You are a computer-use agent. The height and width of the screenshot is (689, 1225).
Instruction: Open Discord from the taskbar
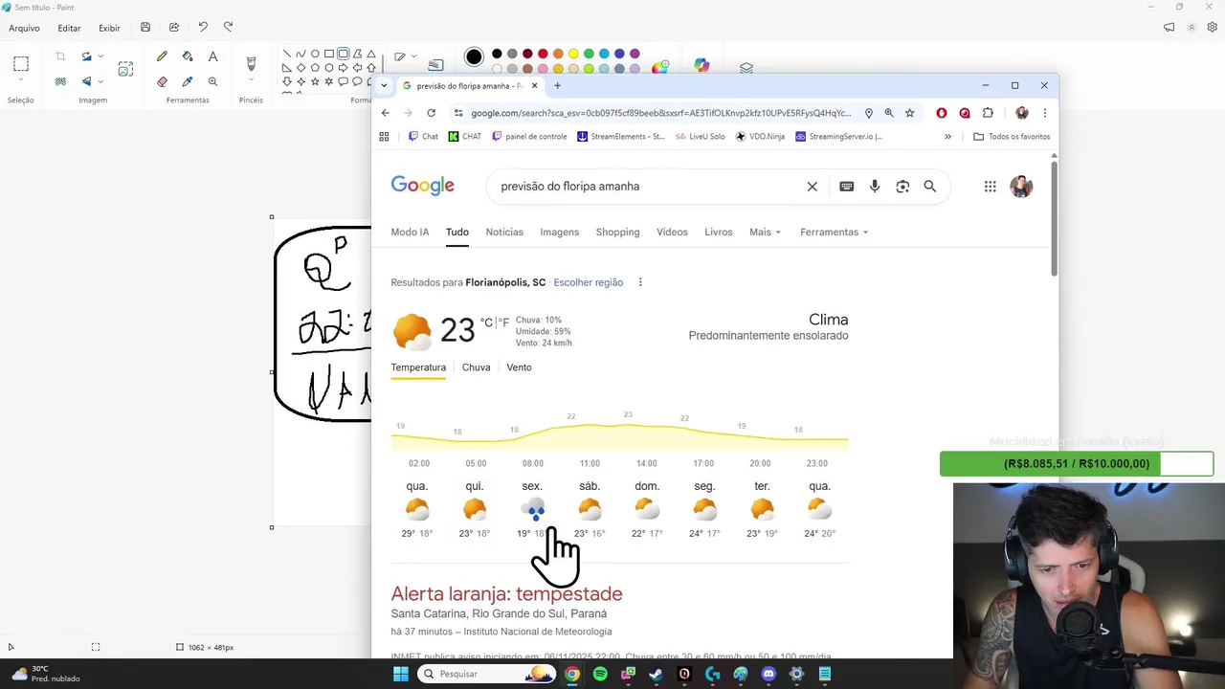point(768,674)
